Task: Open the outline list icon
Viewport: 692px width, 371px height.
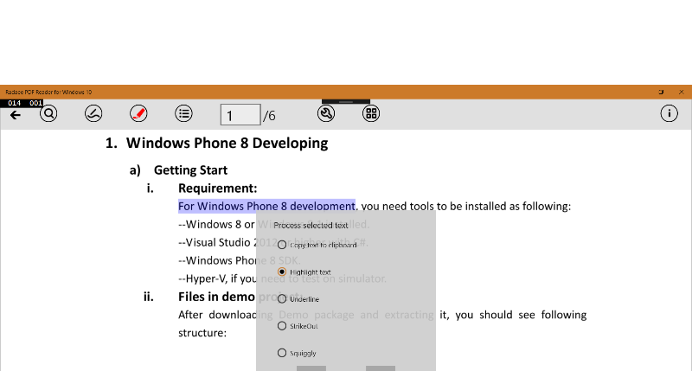Action: click(x=183, y=113)
